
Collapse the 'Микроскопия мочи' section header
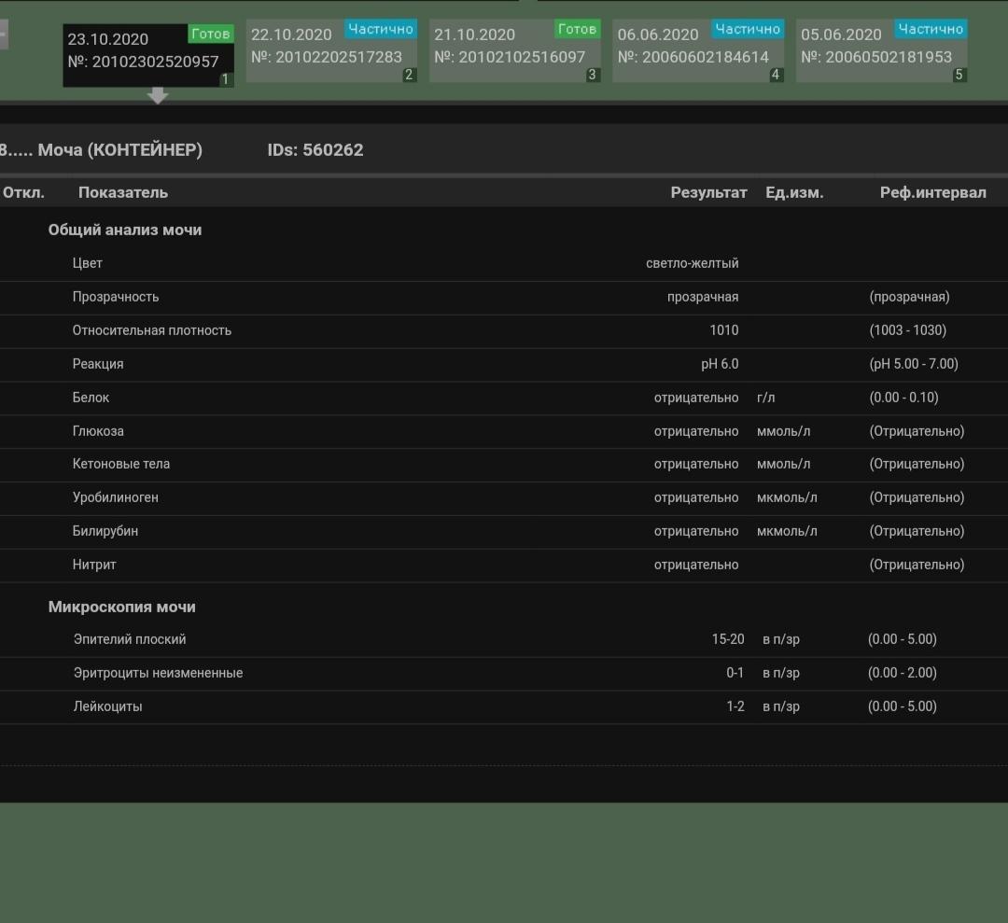(x=122, y=607)
